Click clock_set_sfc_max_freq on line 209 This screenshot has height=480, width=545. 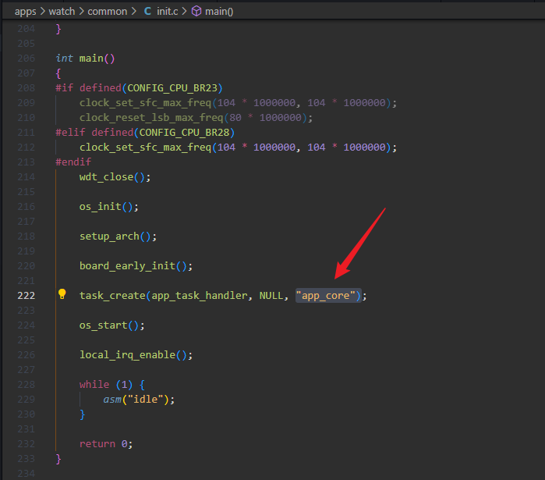click(x=145, y=102)
